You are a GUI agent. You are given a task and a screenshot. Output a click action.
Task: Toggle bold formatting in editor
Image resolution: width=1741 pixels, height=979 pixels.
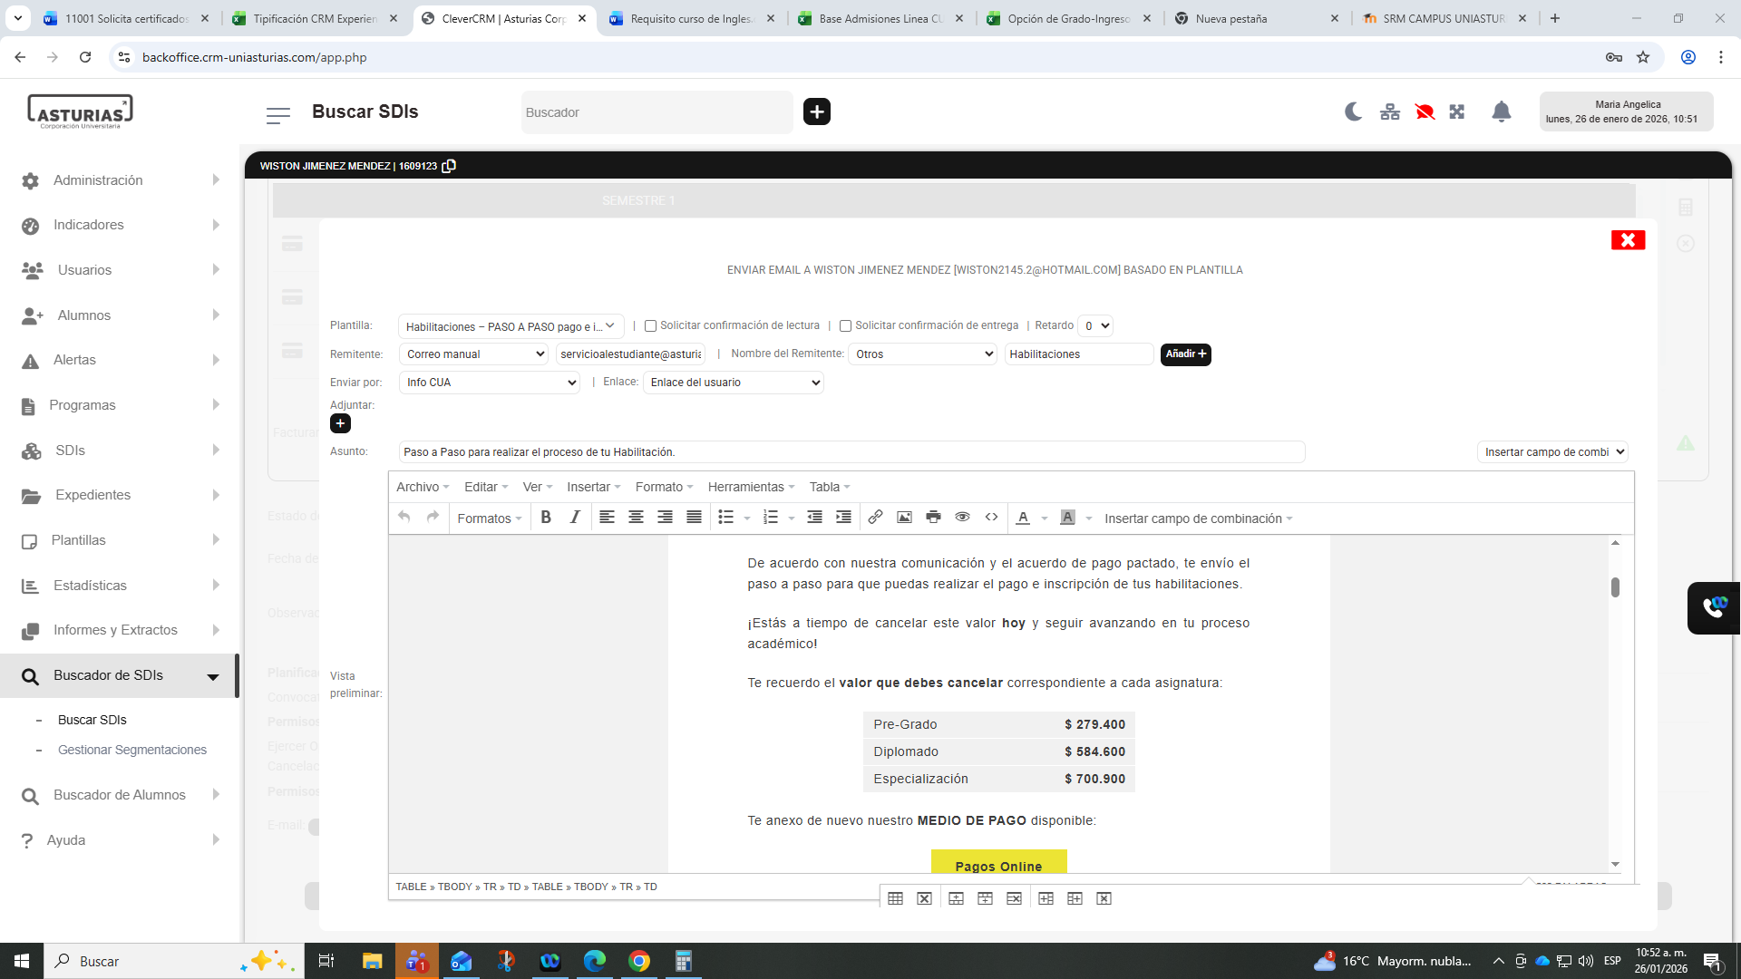coord(546,518)
